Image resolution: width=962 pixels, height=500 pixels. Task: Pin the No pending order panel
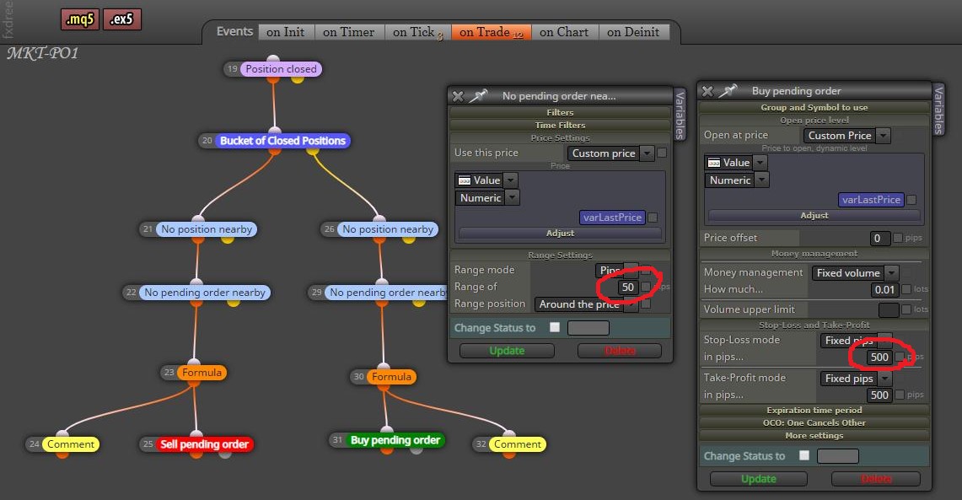click(479, 96)
